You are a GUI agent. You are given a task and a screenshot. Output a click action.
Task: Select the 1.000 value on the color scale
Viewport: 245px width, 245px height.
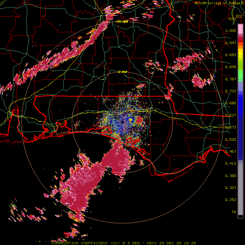coord(231,30)
